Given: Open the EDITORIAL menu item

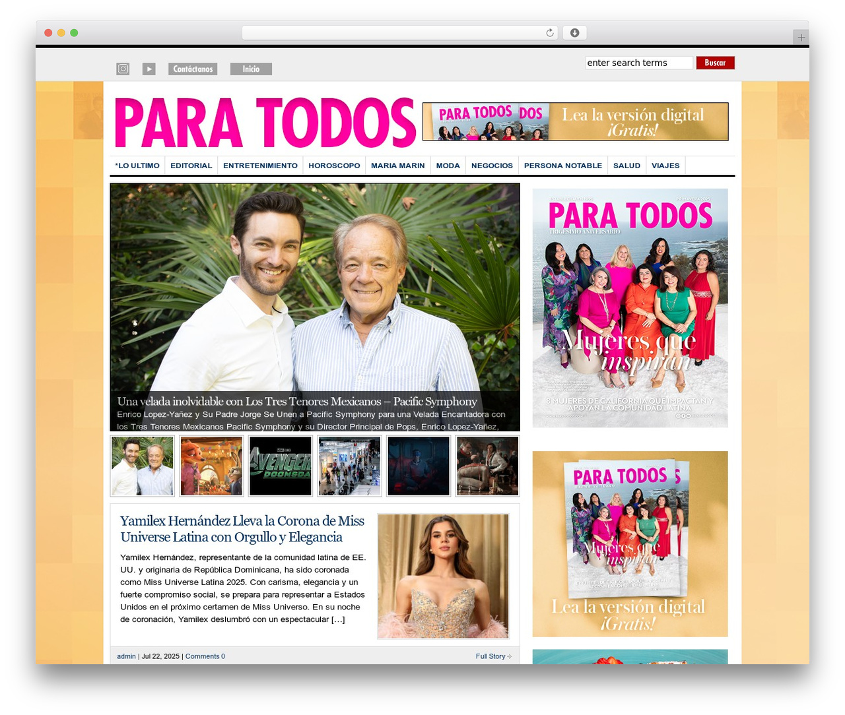Looking at the screenshot, I should click(191, 166).
